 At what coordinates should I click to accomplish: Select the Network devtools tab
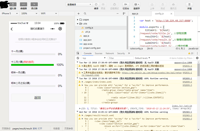[x=110, y=53]
